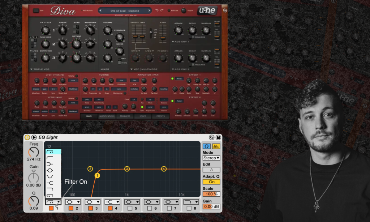The image size is (370, 222).
Task: Enable EQ band 5 activator checkbox
Action: pos(130,208)
